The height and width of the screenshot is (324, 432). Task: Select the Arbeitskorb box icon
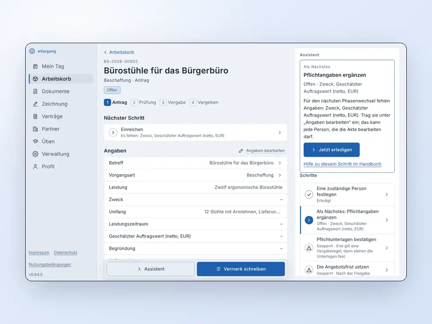pos(35,79)
